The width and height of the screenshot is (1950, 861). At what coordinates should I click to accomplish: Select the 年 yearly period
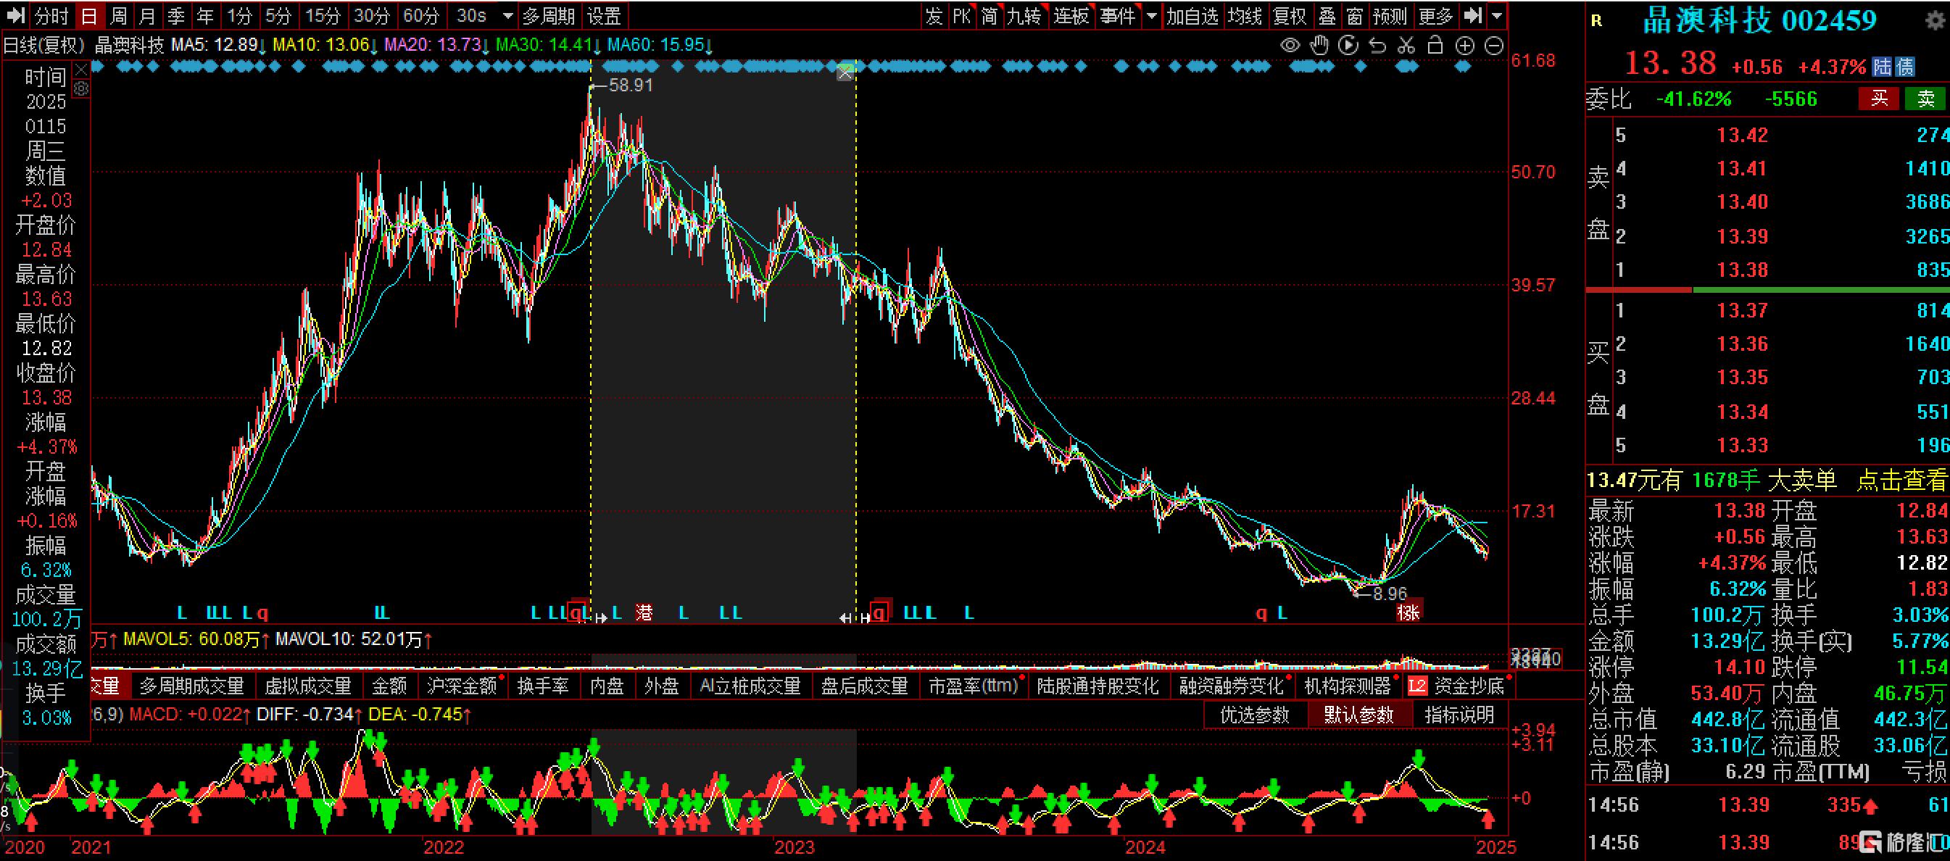(x=205, y=16)
